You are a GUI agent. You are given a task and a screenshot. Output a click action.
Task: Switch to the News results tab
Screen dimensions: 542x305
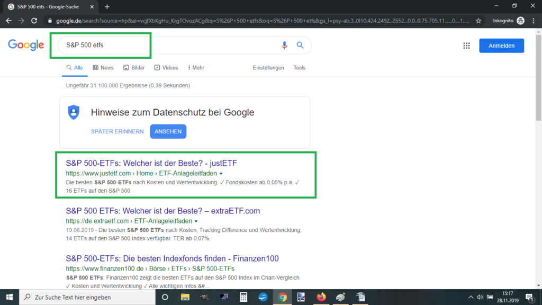(103, 68)
